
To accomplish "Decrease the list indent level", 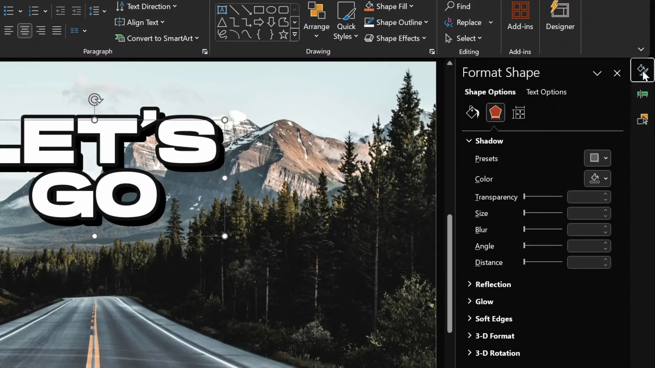I will 60,11.
